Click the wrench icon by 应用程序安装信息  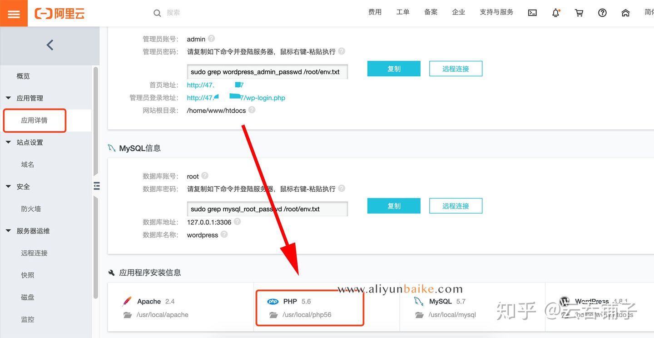(x=111, y=273)
